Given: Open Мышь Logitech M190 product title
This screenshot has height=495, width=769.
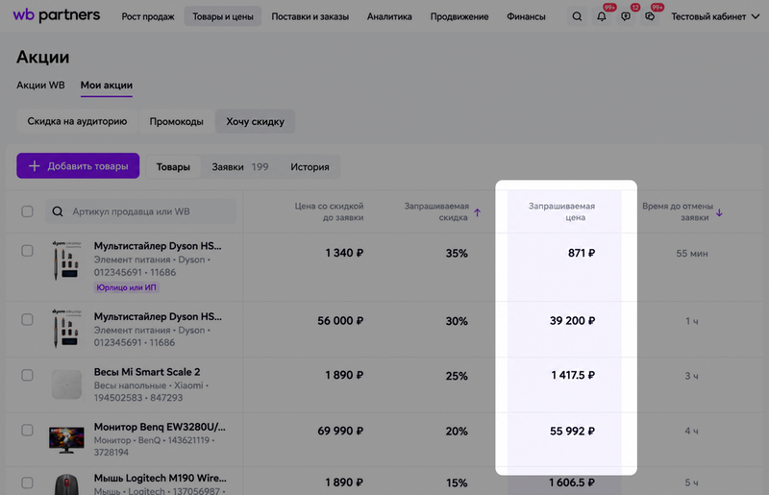Looking at the screenshot, I should 160,478.
